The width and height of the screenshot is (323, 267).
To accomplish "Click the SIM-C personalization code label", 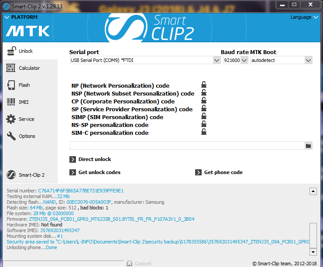I will tap(110, 133).
